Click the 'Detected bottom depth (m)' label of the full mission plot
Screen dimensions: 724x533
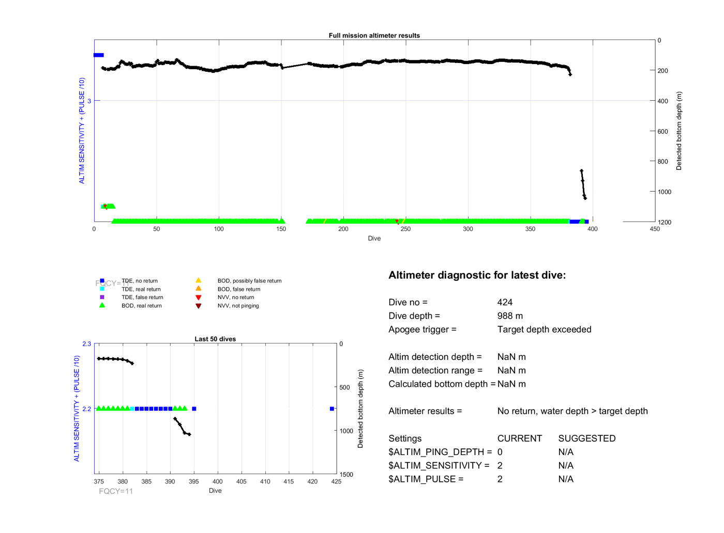pos(679,131)
